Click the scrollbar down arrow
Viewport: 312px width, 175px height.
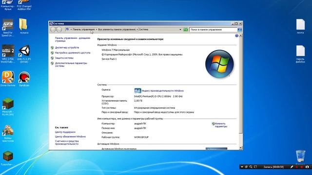click(x=240, y=148)
